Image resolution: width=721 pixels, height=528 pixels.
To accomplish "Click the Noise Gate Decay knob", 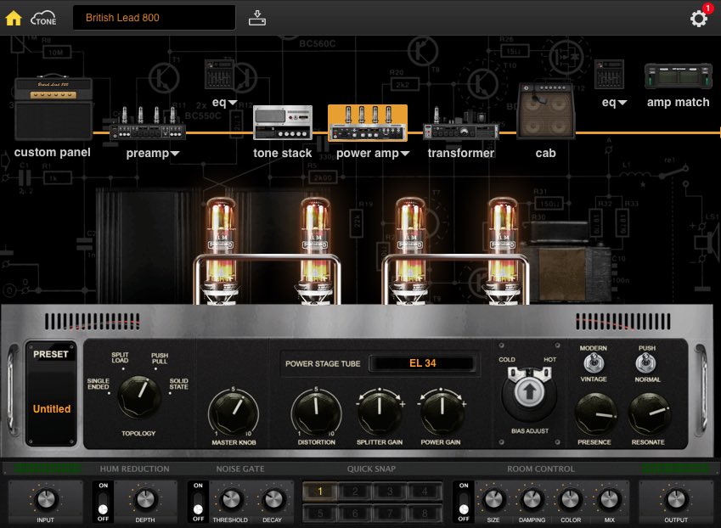I will click(273, 499).
